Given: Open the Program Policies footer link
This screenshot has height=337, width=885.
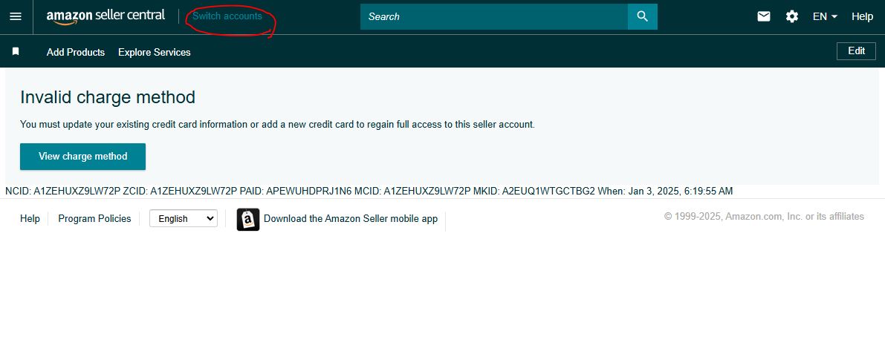Looking at the screenshot, I should click(x=94, y=219).
